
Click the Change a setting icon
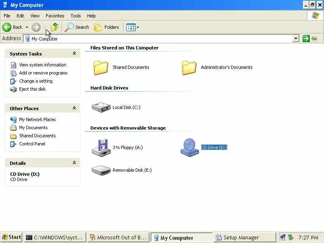(x=13, y=81)
